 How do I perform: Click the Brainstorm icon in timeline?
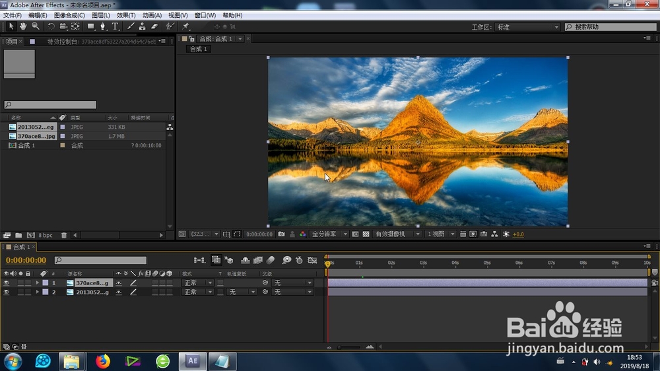tap(286, 260)
